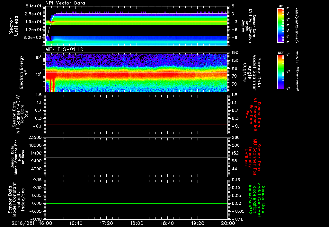Screen dimensions: 329x227
Task: Click the '98' telemetry tick value
Action: pos(234,161)
